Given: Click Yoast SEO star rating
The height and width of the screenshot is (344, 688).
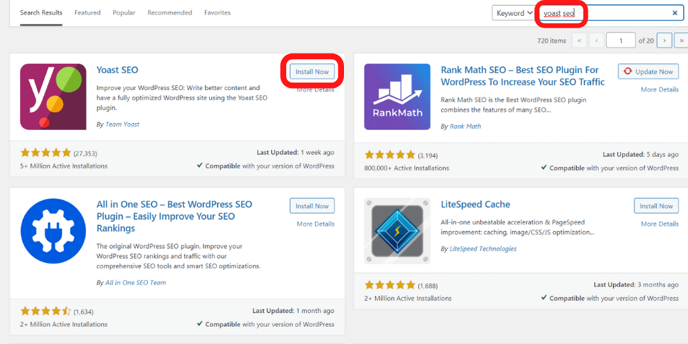Looking at the screenshot, I should pos(45,153).
